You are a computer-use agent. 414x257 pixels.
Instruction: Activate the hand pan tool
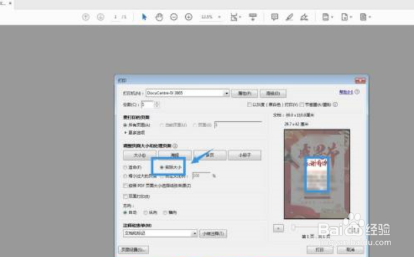click(159, 17)
